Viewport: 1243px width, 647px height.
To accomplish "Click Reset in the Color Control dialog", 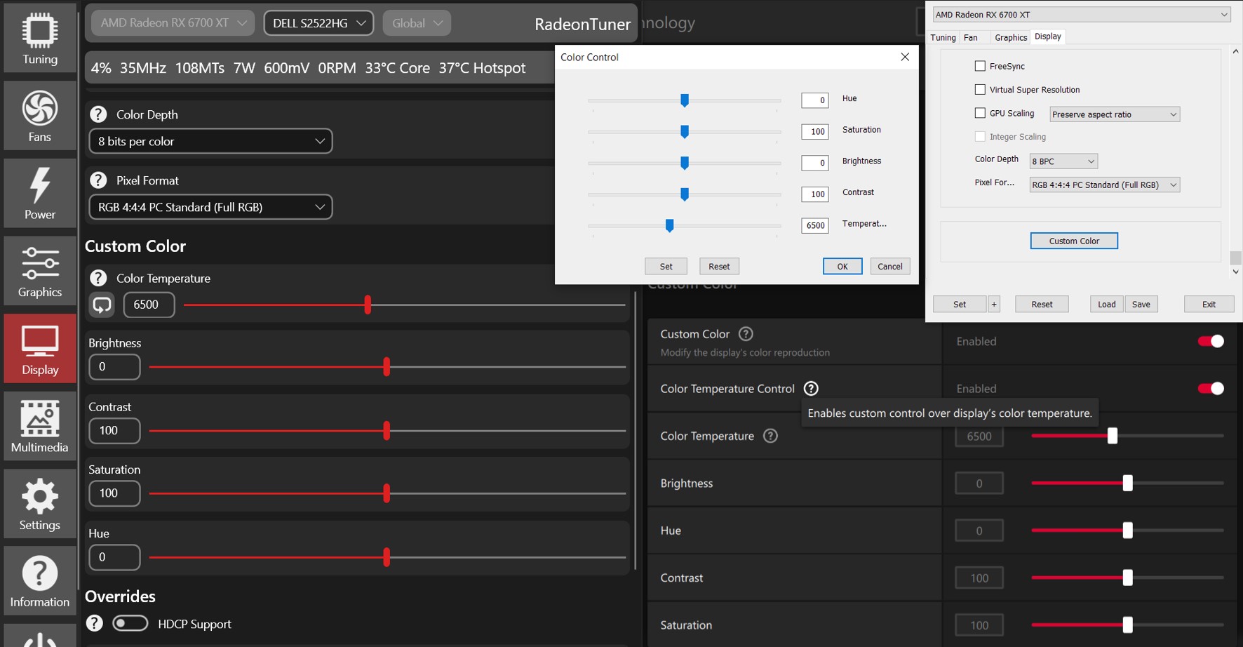I will coord(719,267).
